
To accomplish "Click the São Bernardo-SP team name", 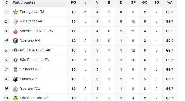I will (x=33, y=98).
